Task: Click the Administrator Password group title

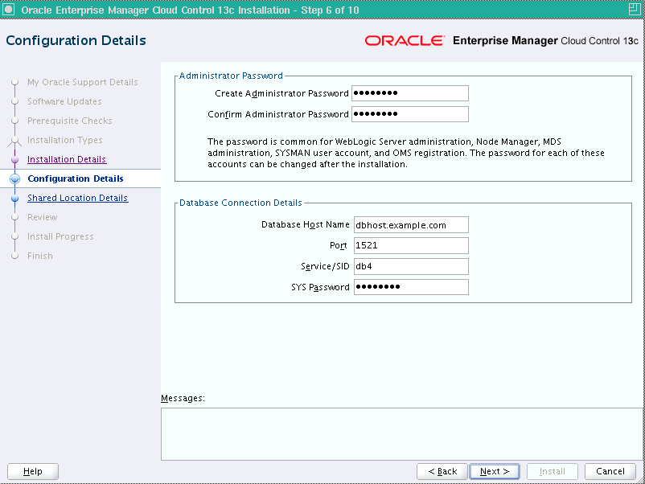Action: [x=231, y=76]
